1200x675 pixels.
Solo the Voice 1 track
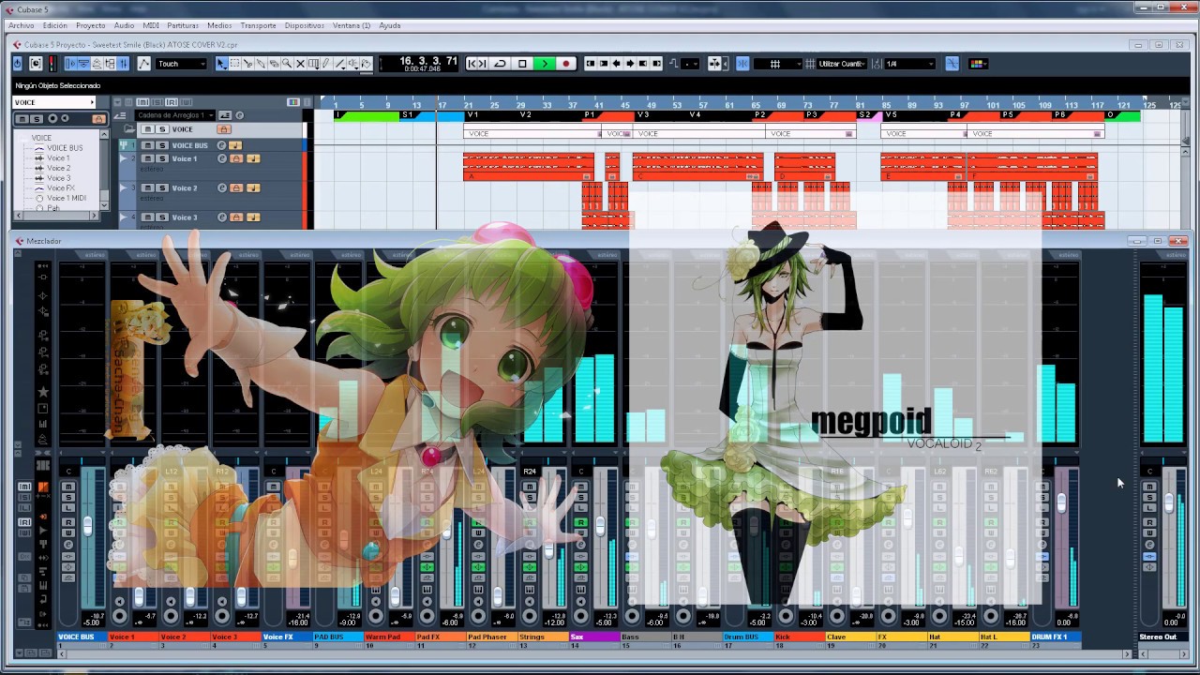pos(162,158)
